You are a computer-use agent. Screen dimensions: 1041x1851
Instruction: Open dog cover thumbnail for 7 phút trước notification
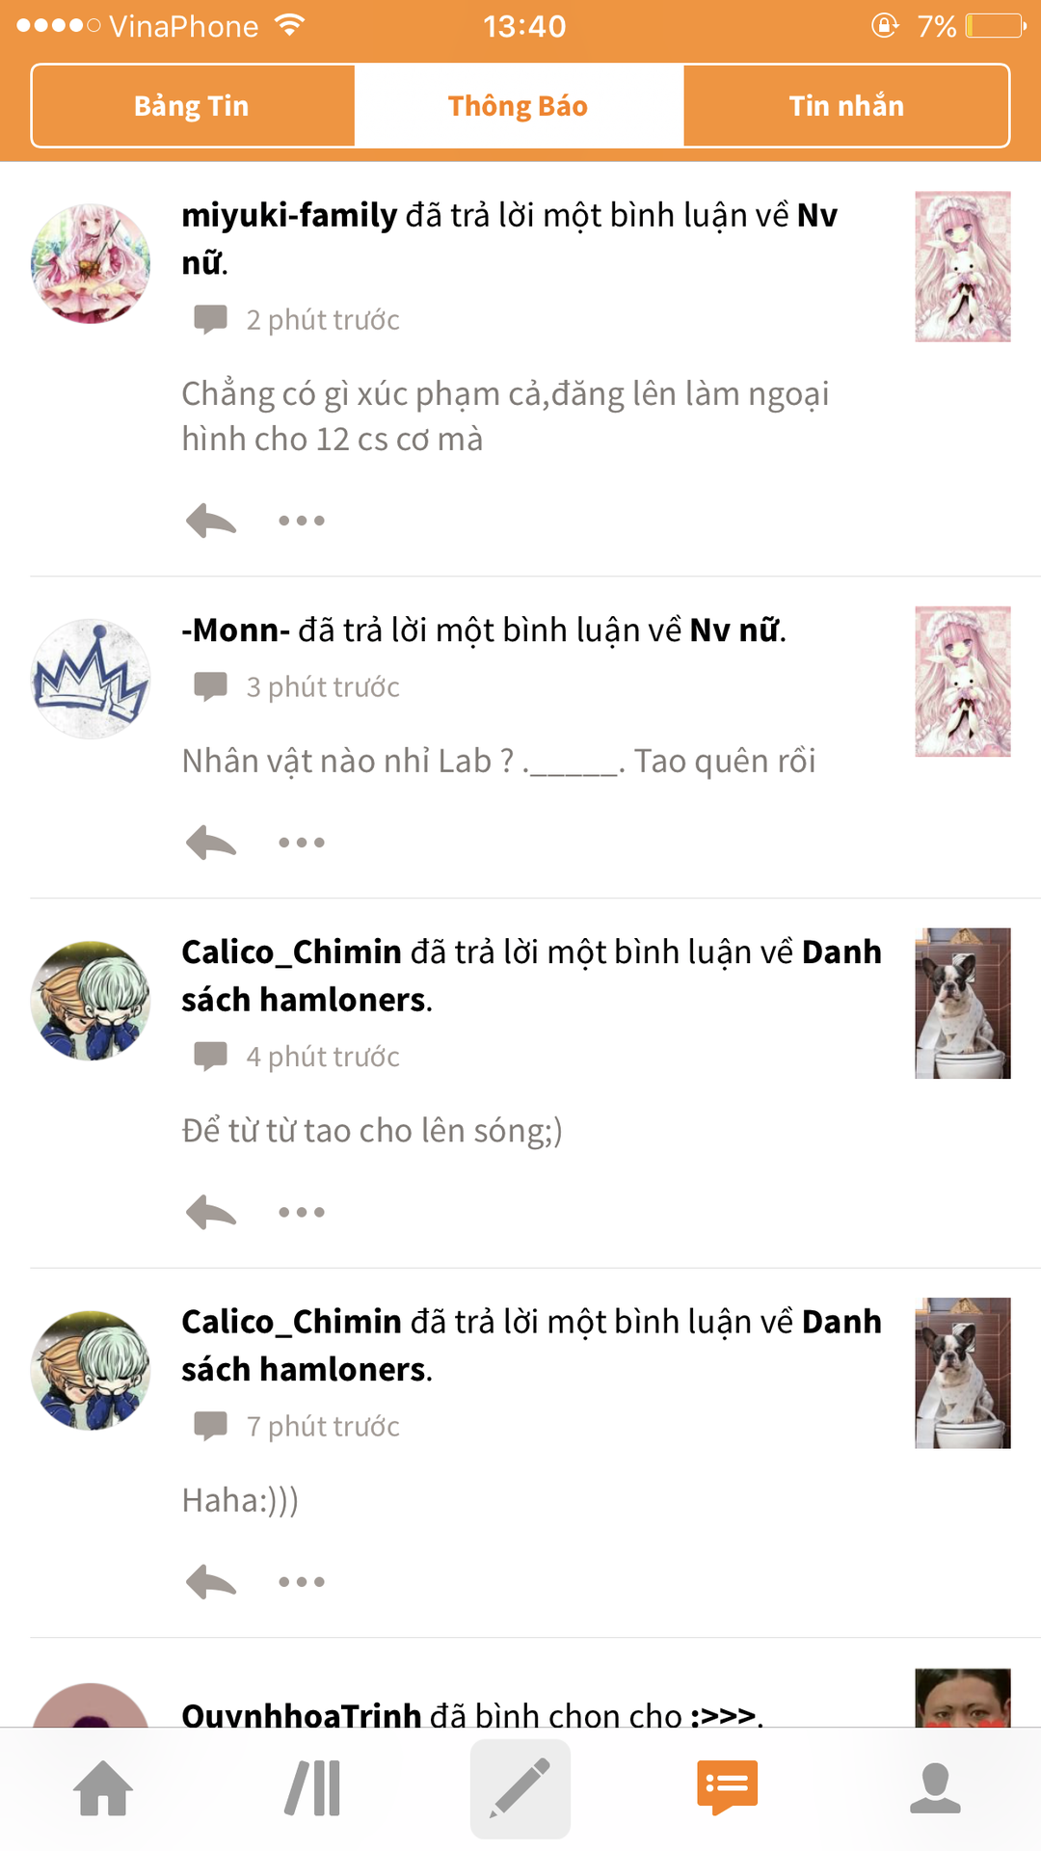[x=963, y=1373]
